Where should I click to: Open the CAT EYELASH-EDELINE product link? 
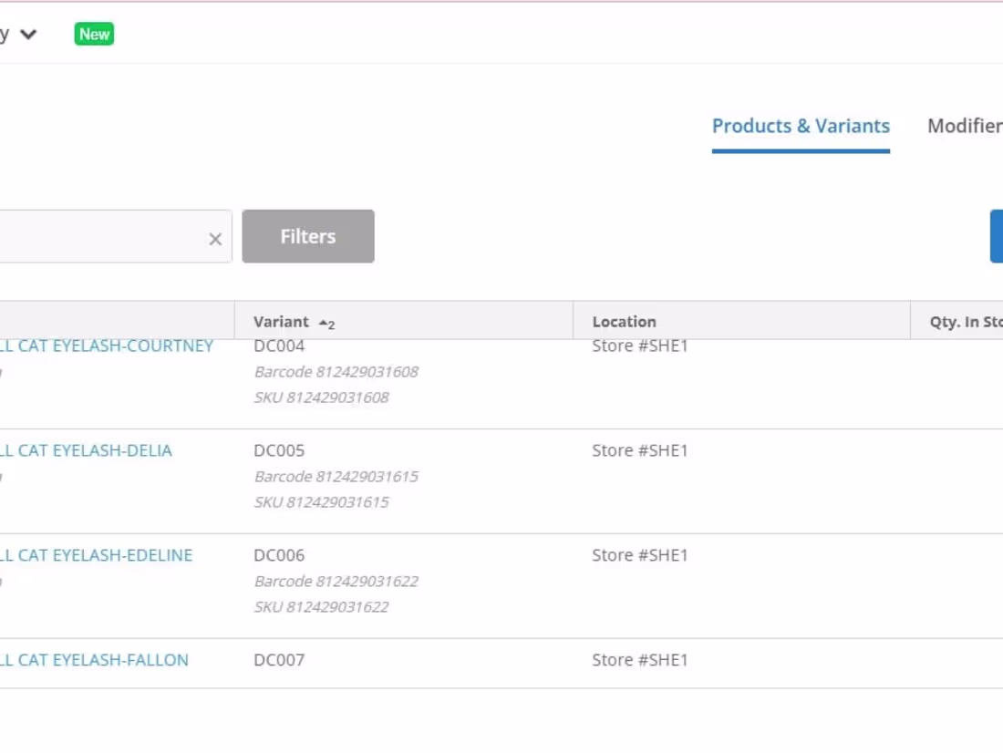click(95, 554)
